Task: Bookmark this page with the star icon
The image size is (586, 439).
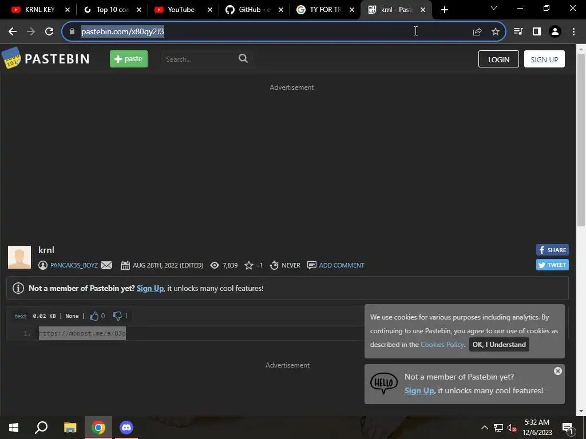Action: (x=495, y=32)
